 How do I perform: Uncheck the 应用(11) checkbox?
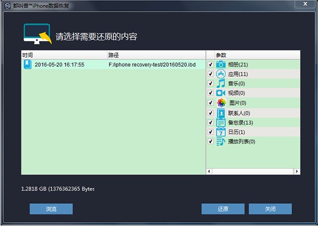(x=211, y=74)
